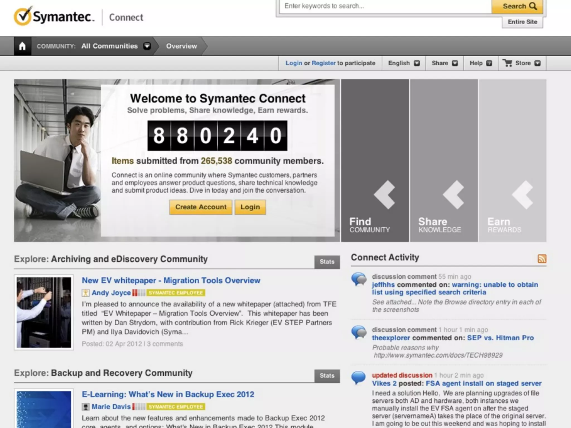Click the yellow Login button

pos(250,207)
